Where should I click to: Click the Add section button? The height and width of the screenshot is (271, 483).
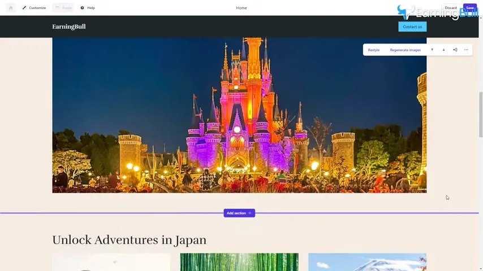coord(239,213)
